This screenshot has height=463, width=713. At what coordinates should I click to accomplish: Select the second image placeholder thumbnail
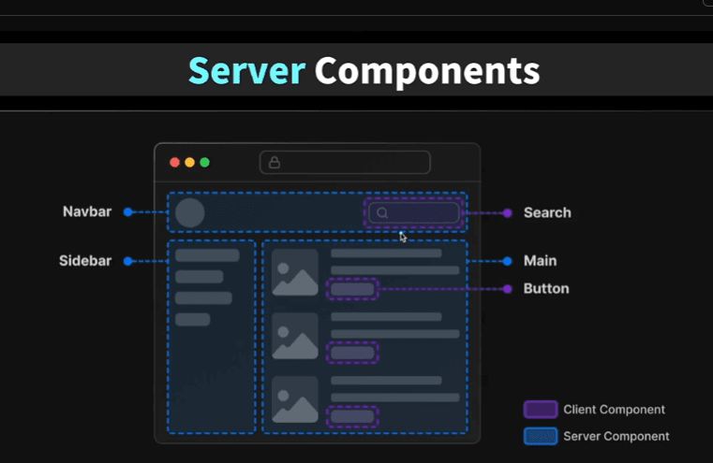click(x=294, y=336)
